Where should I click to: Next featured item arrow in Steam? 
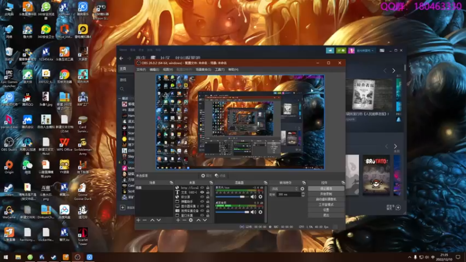pyautogui.click(x=394, y=70)
